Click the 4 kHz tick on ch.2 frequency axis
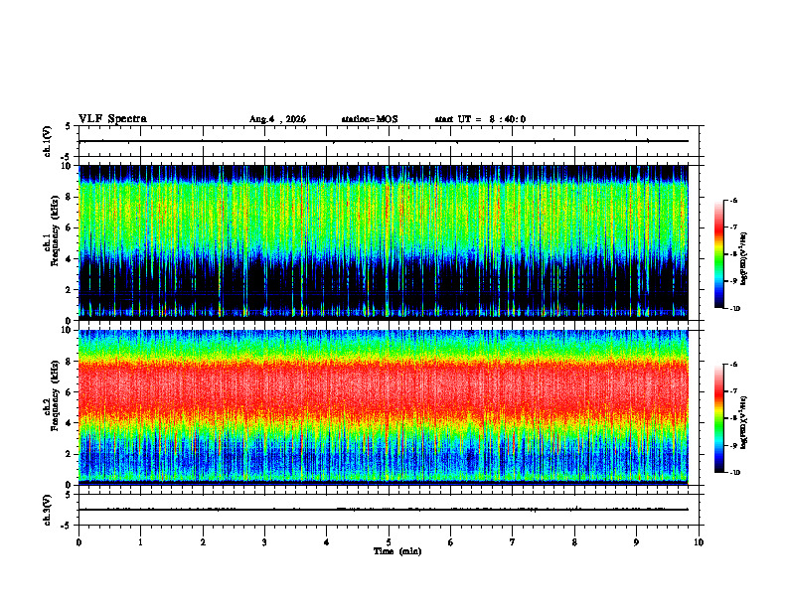Screen dimensions: 787x608 [x=70, y=423]
